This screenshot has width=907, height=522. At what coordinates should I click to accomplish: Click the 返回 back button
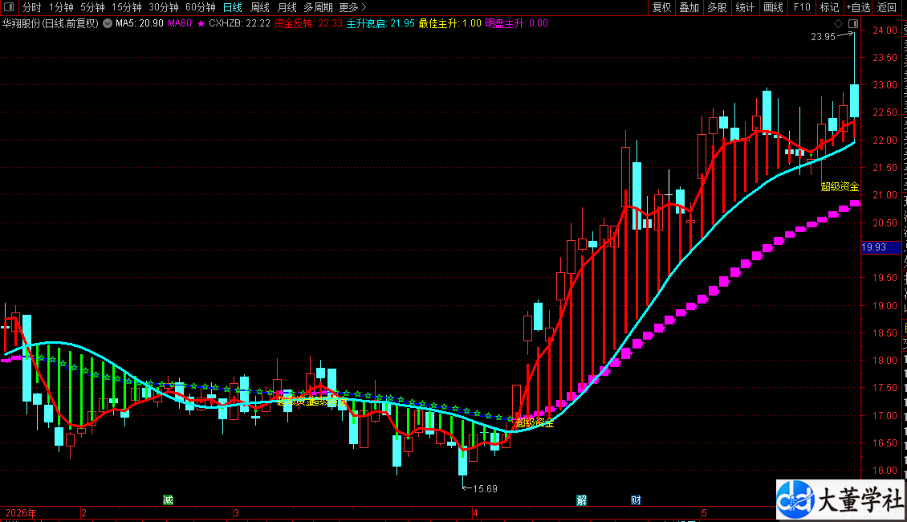click(x=886, y=7)
